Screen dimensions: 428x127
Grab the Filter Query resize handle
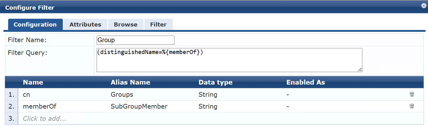pyautogui.click(x=360, y=70)
